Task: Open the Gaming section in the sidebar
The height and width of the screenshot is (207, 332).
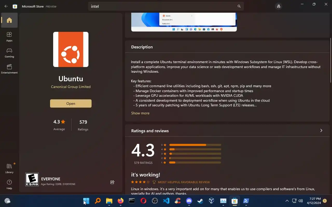Action: pyautogui.click(x=9, y=53)
